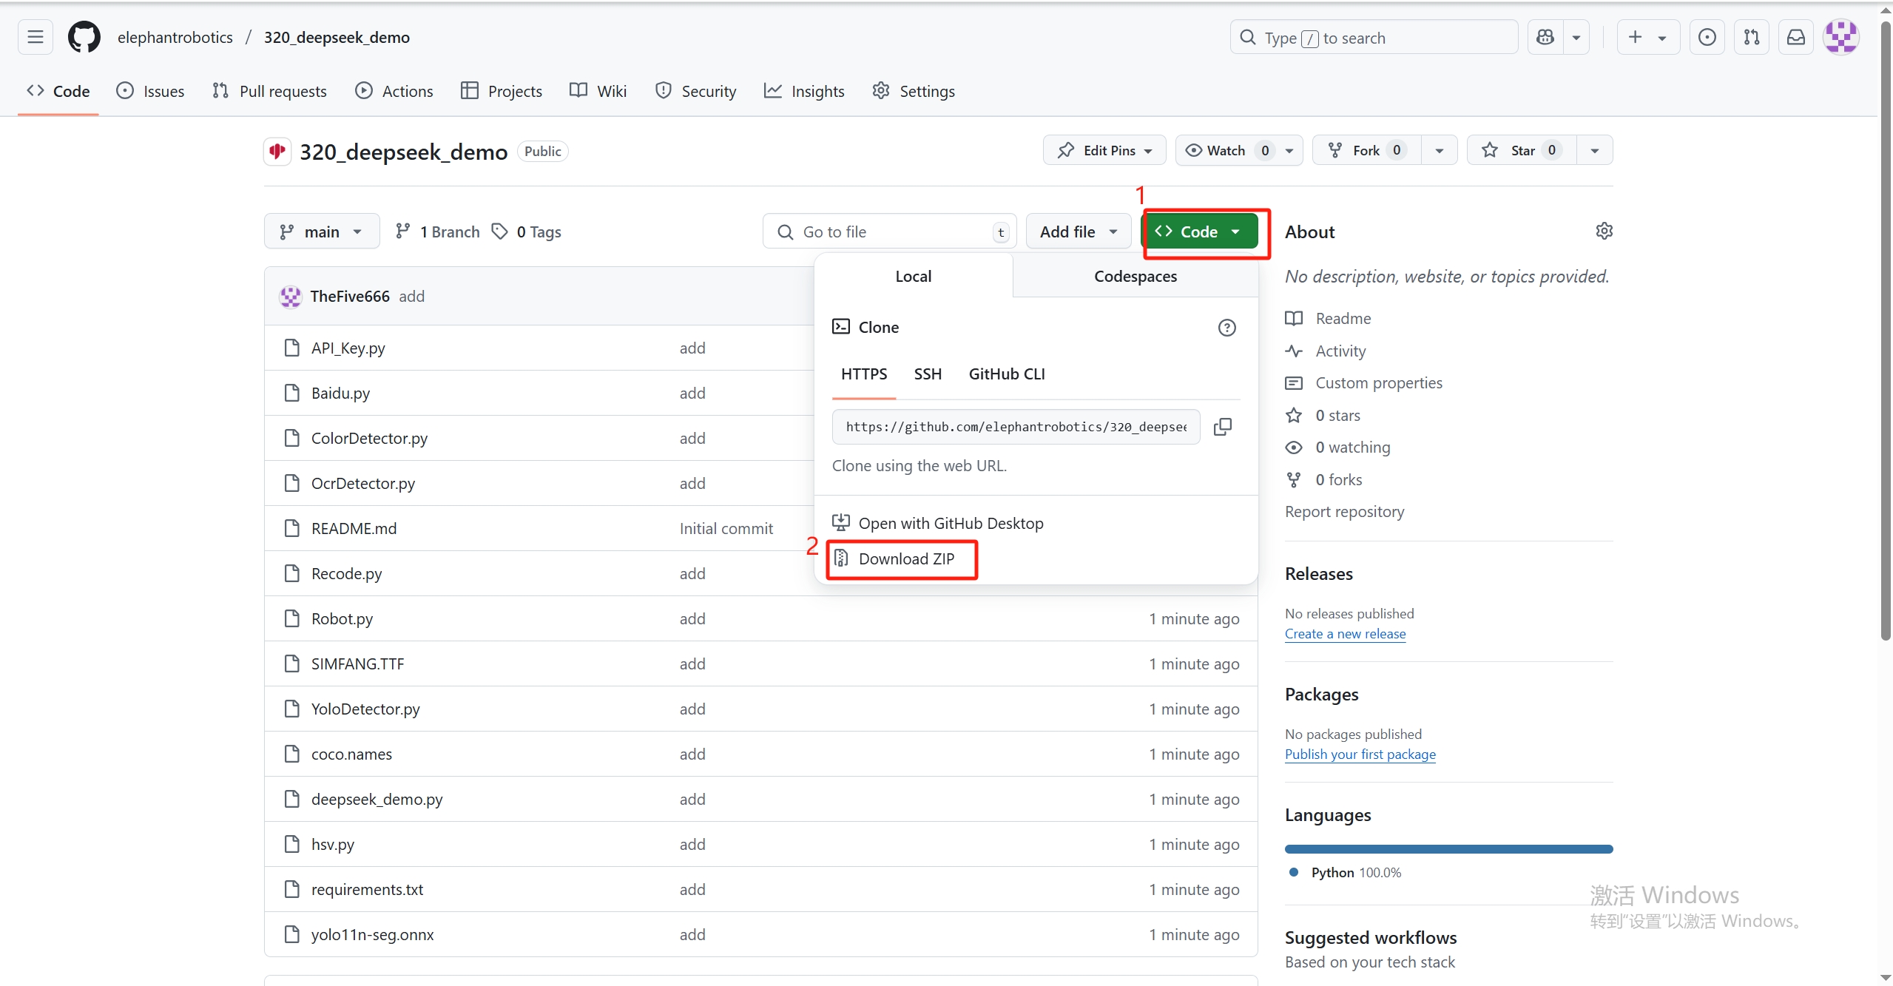Open the hamburger navigation menu

click(x=36, y=37)
